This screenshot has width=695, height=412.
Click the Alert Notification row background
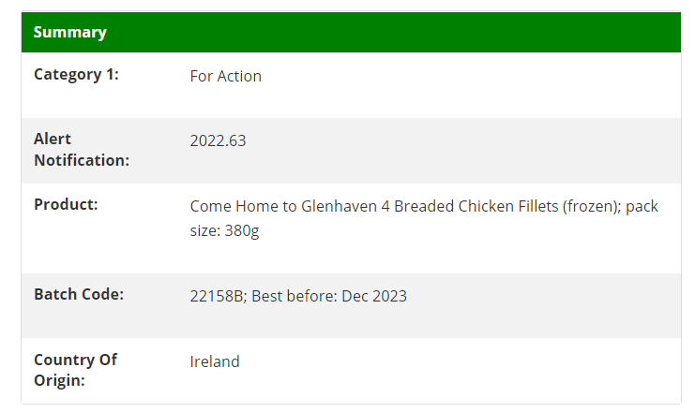(351, 151)
